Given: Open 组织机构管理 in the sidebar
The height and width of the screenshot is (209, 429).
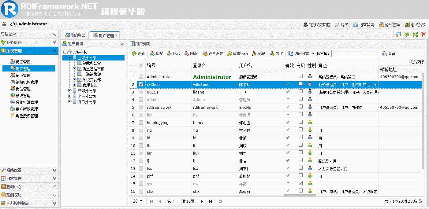Looking at the screenshot, I should (24, 82).
